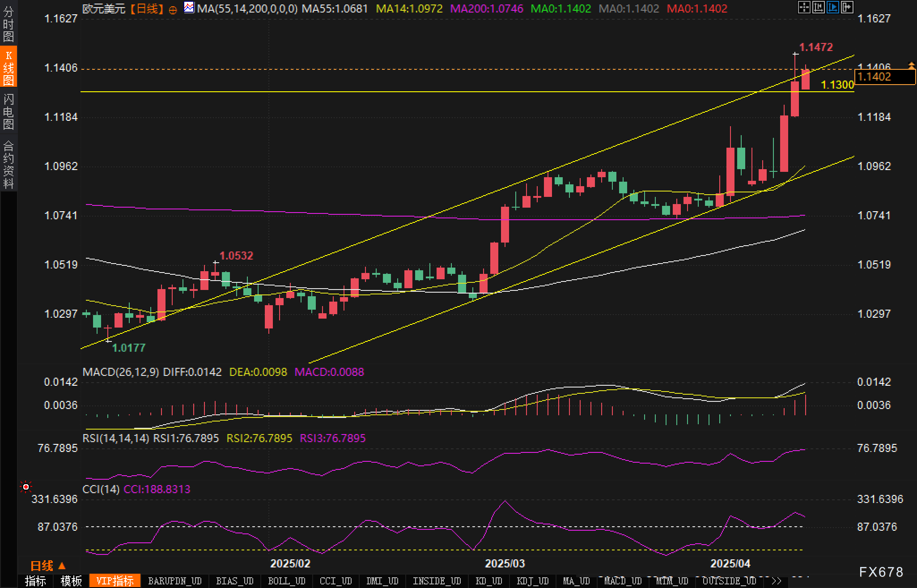The width and height of the screenshot is (917, 588).
Task: Click the chart axis rewind icon
Action: point(818,7)
